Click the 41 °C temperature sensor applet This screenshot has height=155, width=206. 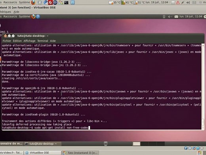click(x=127, y=2)
